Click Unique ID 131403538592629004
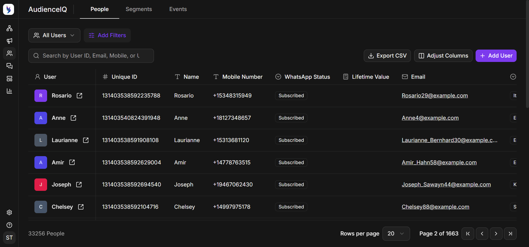Image resolution: width=529 pixels, height=247 pixels. (132, 162)
